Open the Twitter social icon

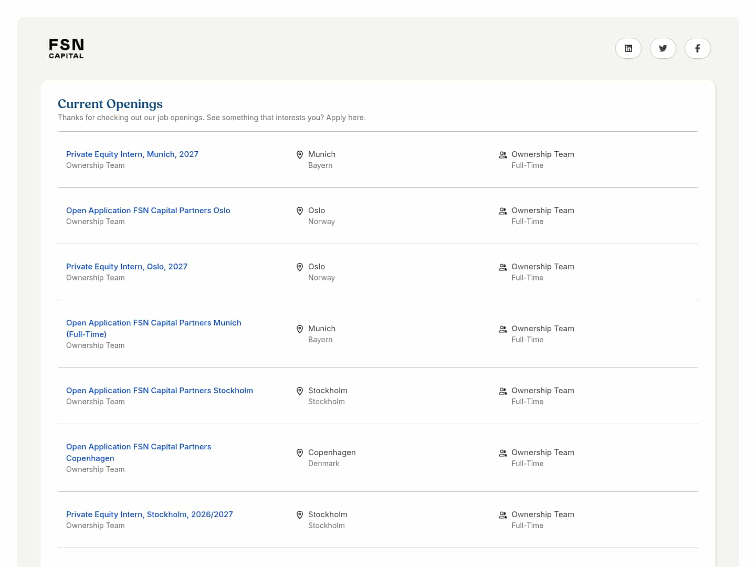coord(663,48)
